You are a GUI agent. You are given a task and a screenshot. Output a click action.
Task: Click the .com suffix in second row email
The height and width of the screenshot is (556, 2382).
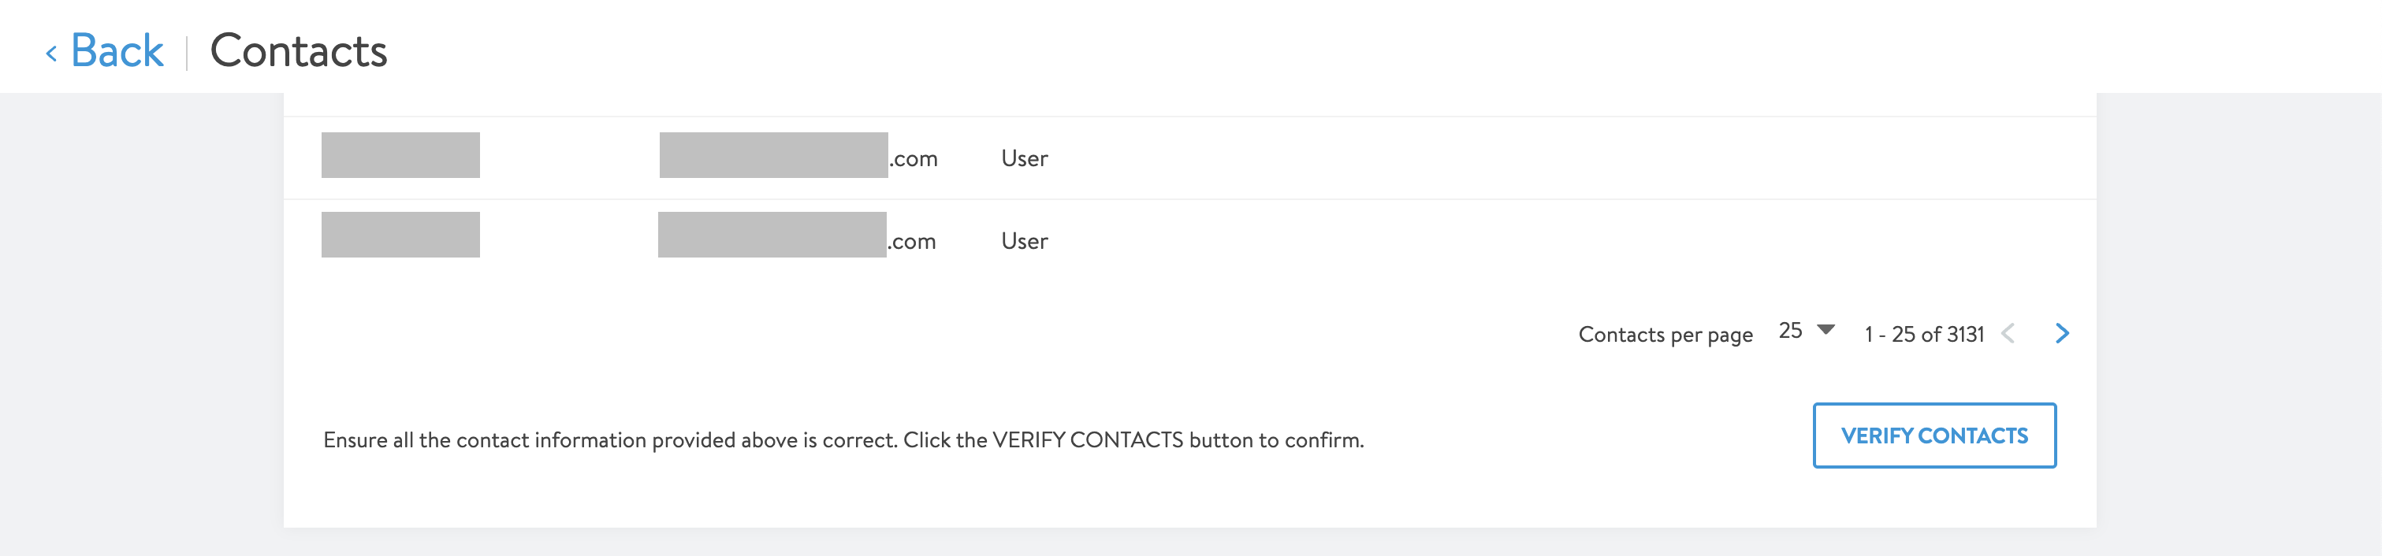[x=912, y=242]
